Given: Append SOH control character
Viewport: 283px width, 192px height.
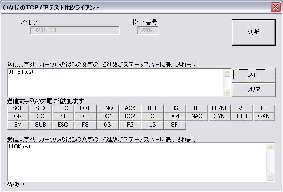Looking at the screenshot, I should pos(18,108).
